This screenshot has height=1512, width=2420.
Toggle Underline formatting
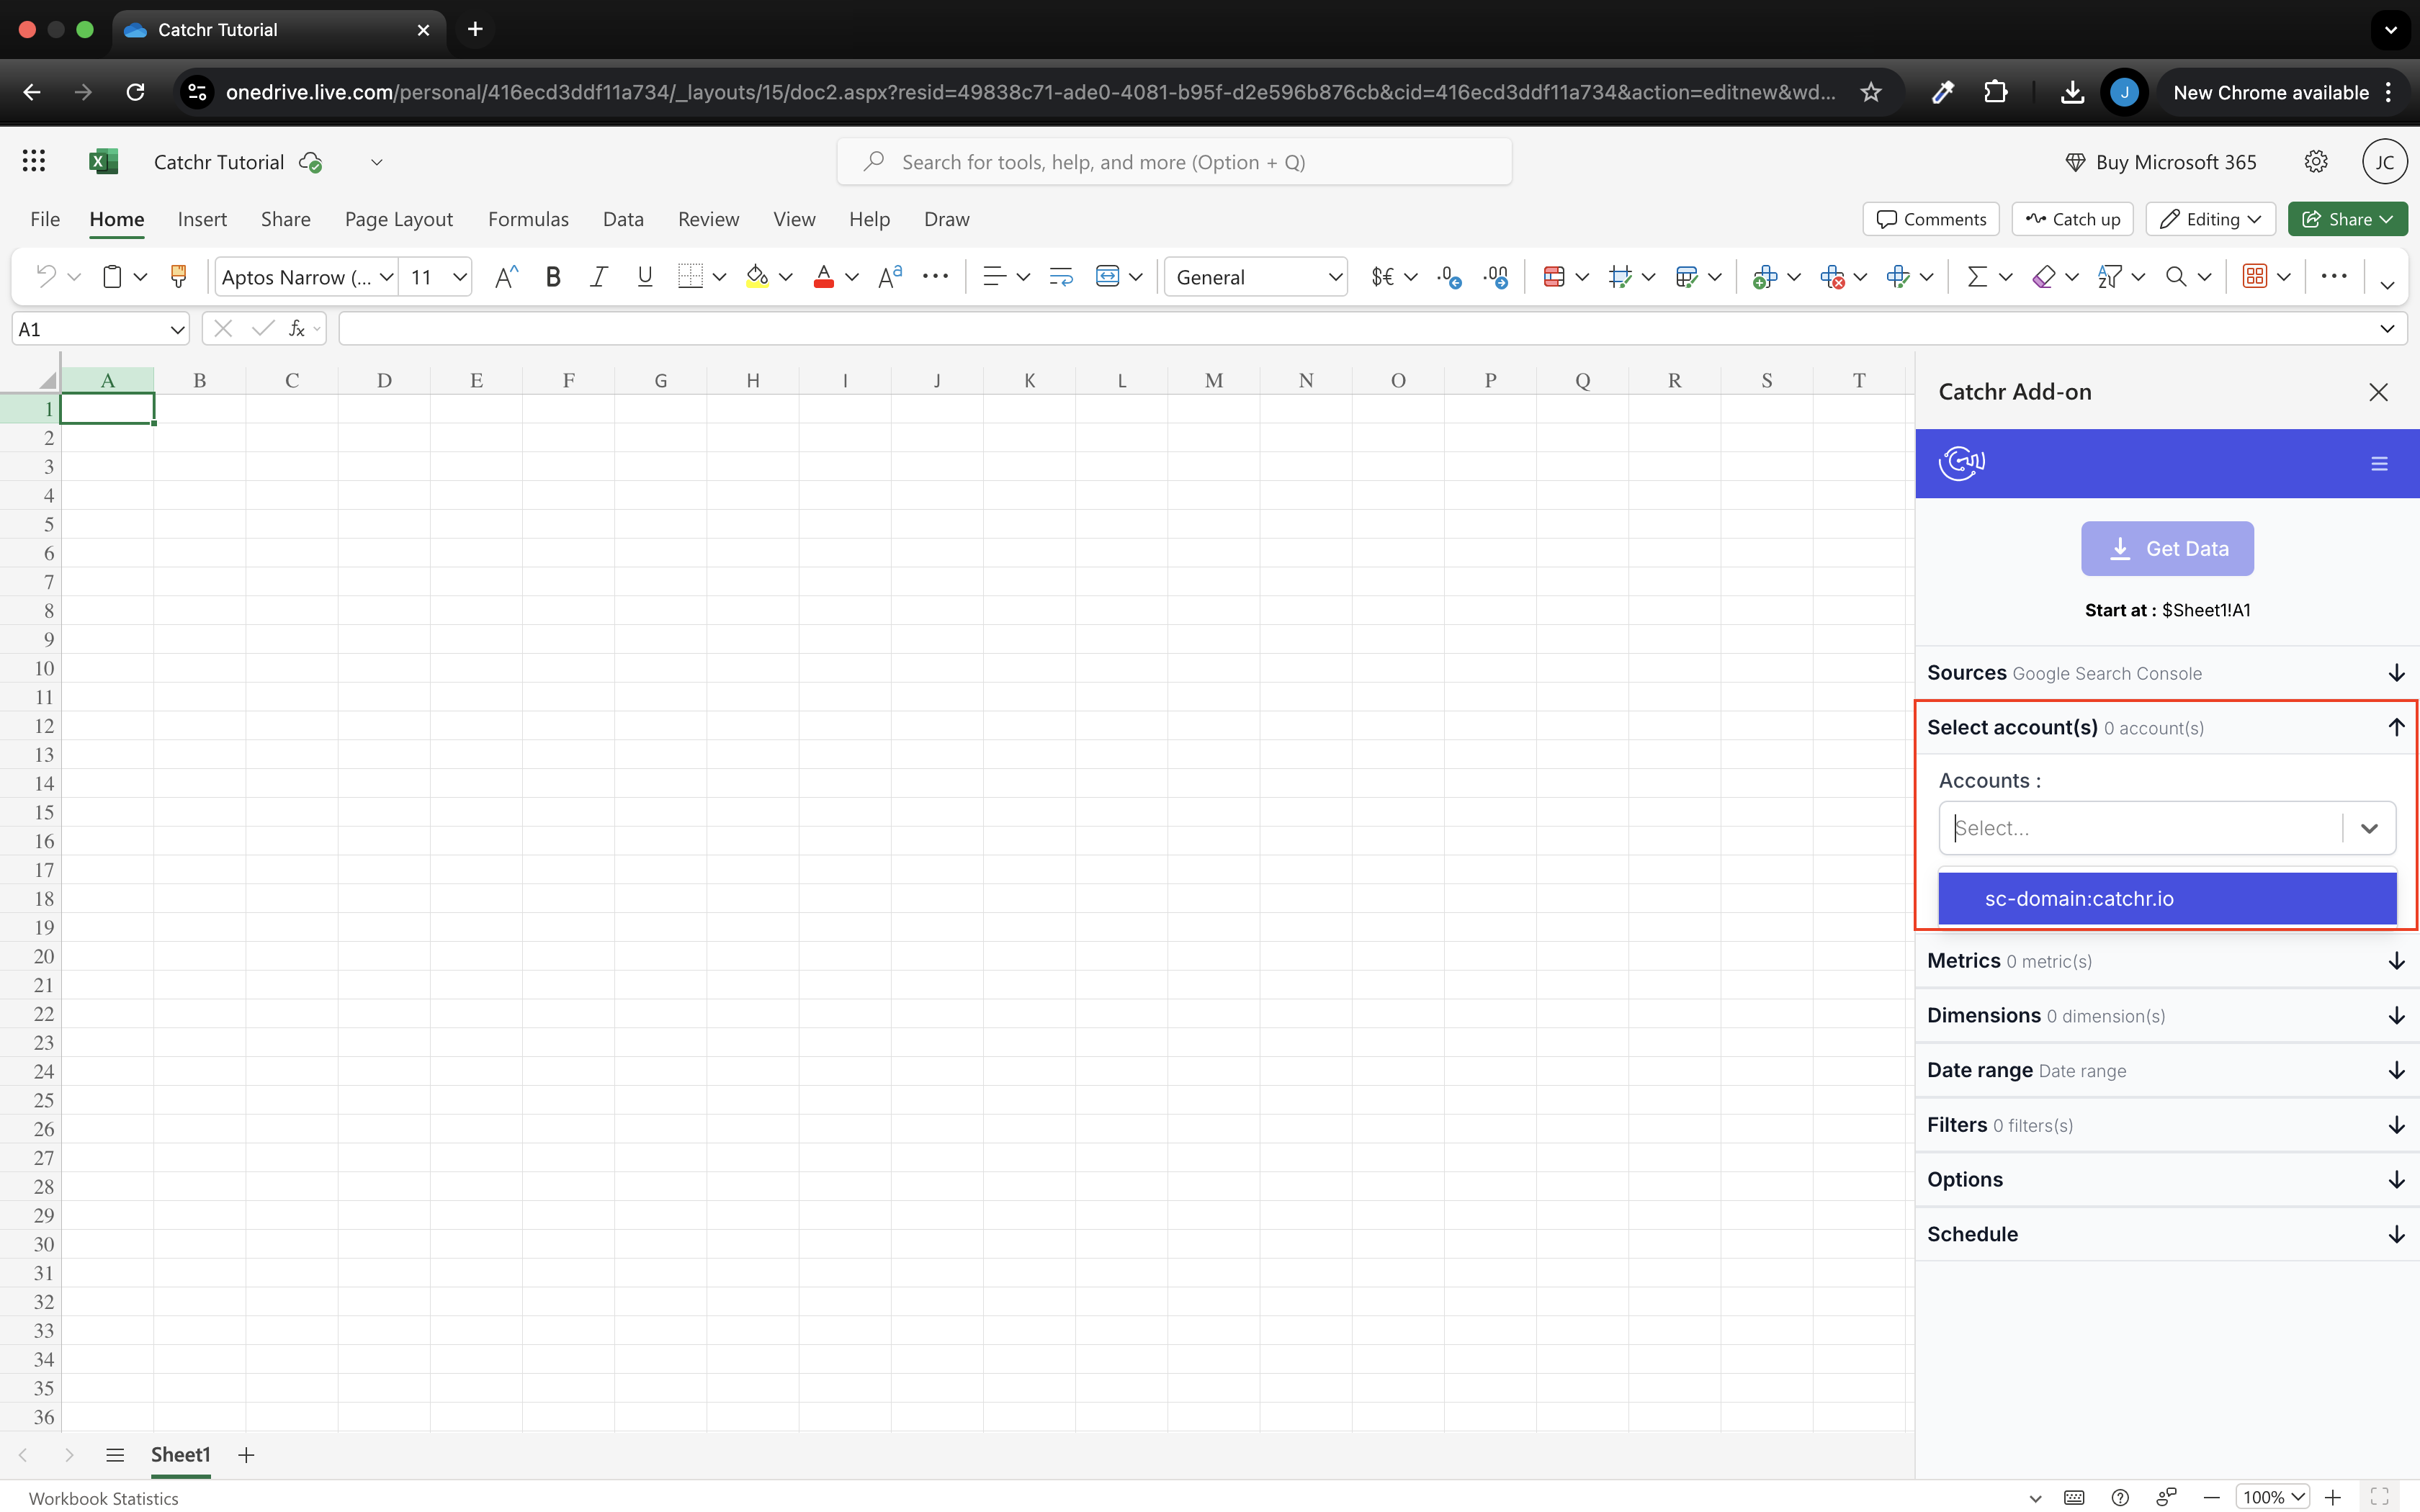point(645,277)
